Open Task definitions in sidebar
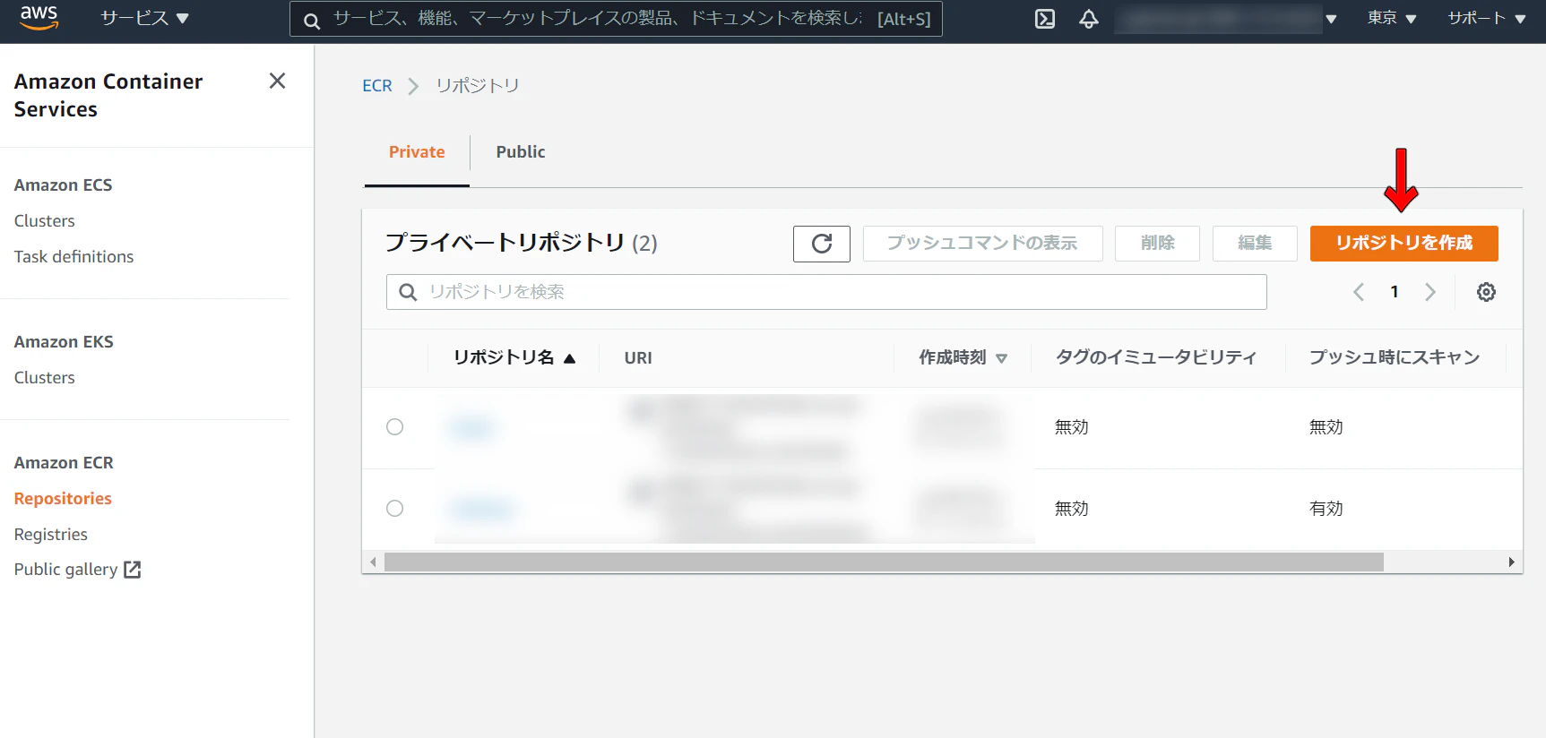This screenshot has width=1546, height=738. click(73, 257)
